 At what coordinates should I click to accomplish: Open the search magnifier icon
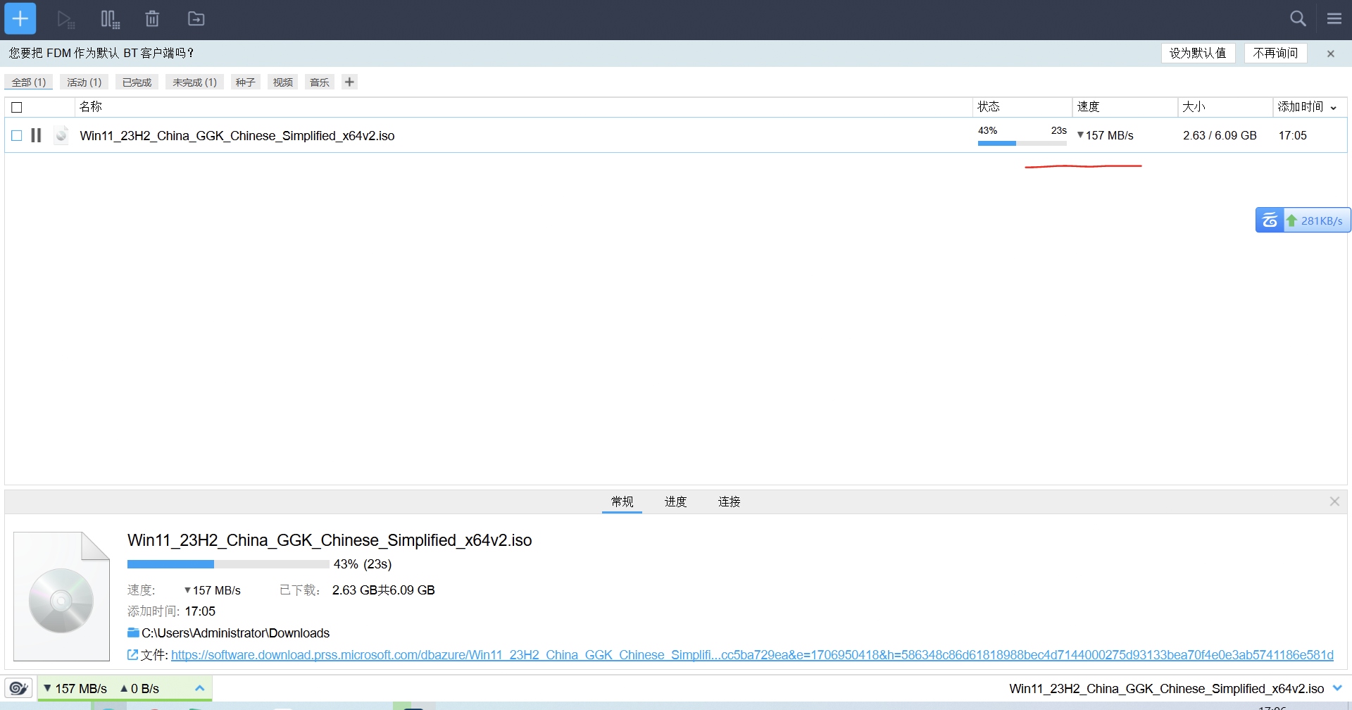(x=1298, y=19)
